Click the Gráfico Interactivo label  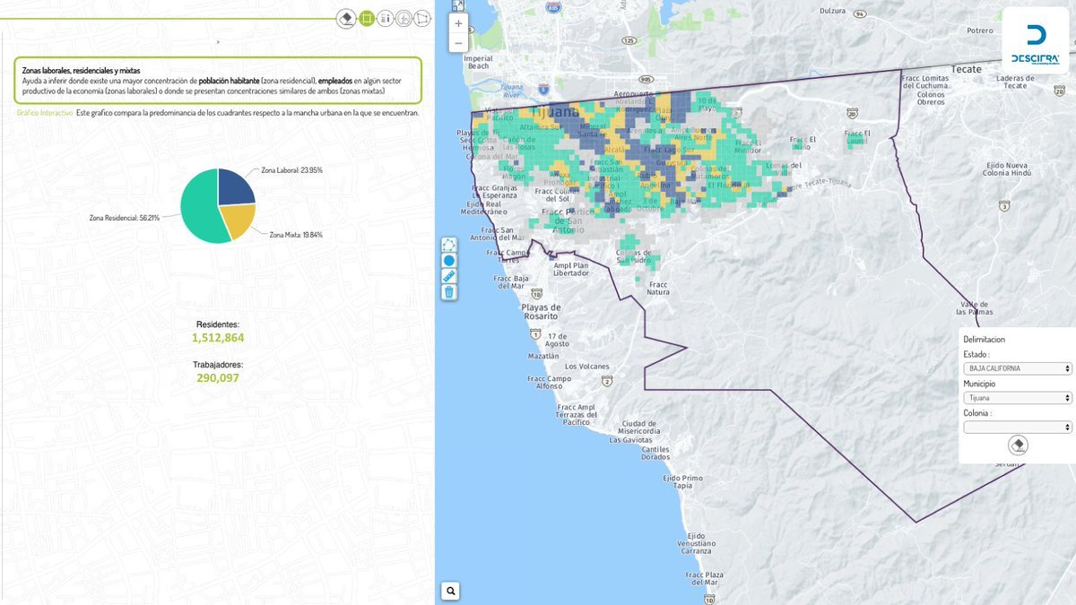pyautogui.click(x=45, y=113)
